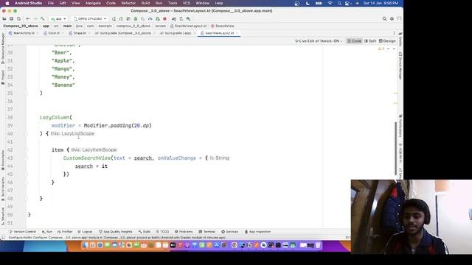Viewport: 472px width, 265px height.
Task: Open the Device Manager side panel
Action: [400, 66]
